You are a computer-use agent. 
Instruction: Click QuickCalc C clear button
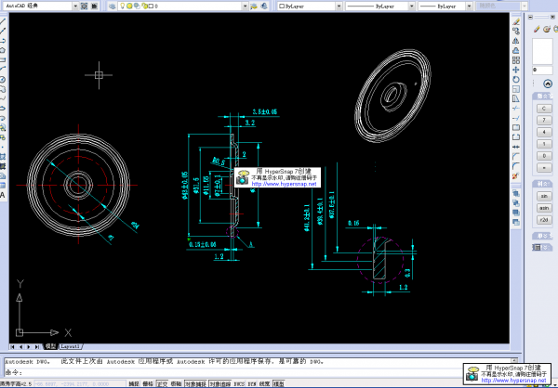[544, 109]
